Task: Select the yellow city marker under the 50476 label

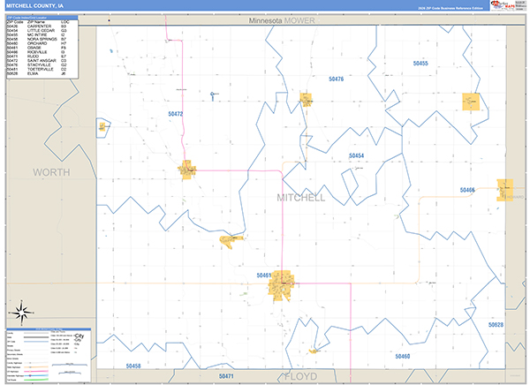Action: click(307, 100)
